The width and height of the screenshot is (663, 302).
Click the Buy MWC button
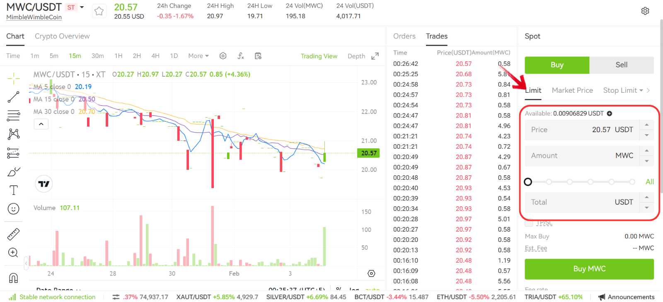(589, 269)
